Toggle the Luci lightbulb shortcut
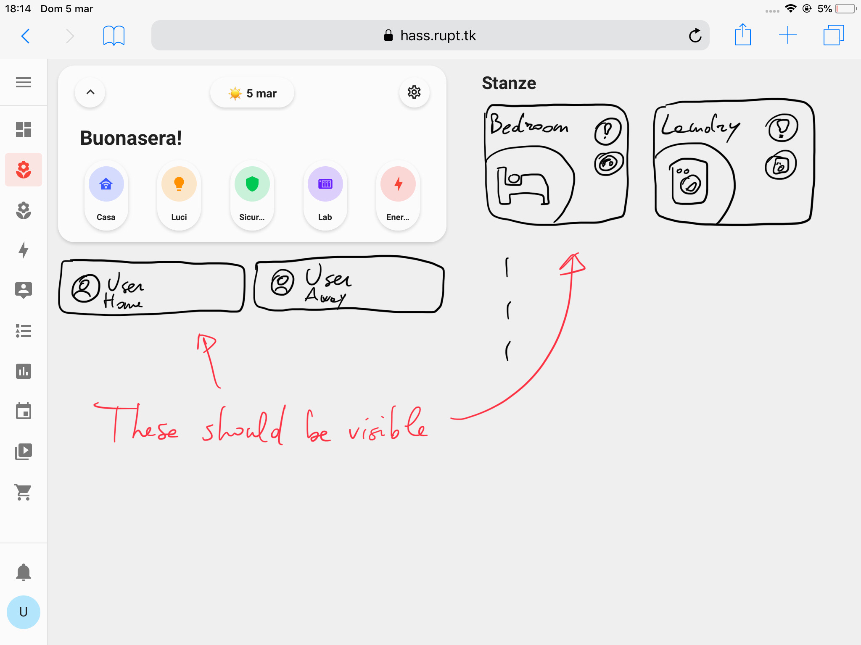Screen dimensions: 861x645 179,184
